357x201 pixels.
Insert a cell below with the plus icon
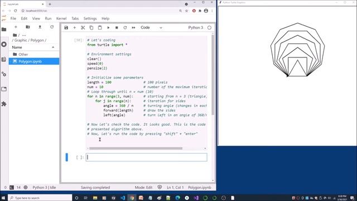[x=74, y=27]
